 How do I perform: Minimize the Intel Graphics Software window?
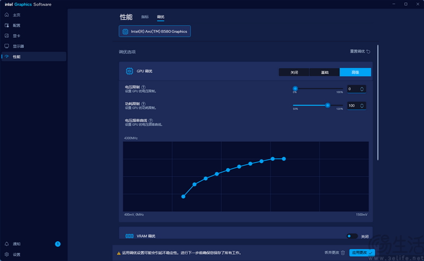click(x=393, y=4)
